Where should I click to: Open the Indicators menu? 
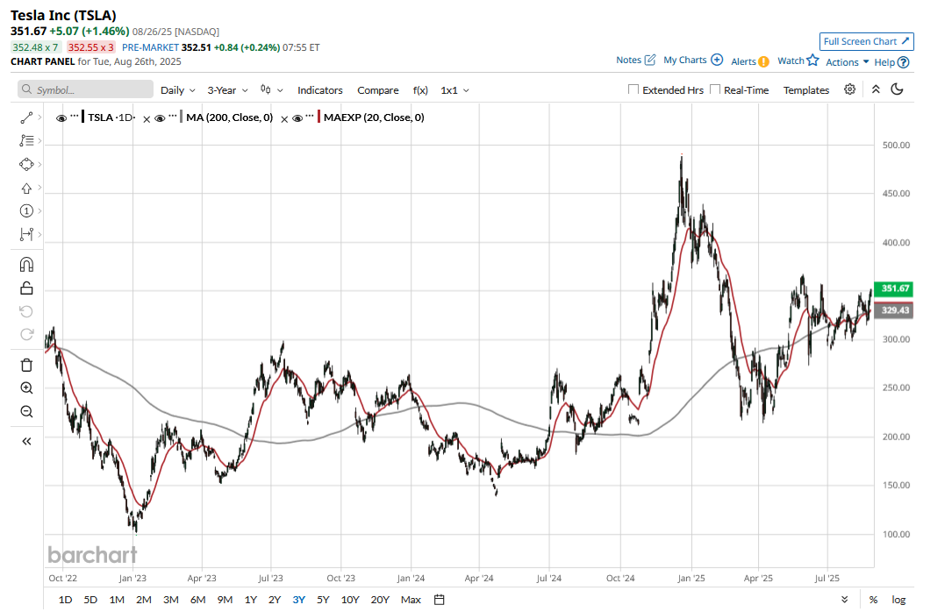(x=319, y=90)
